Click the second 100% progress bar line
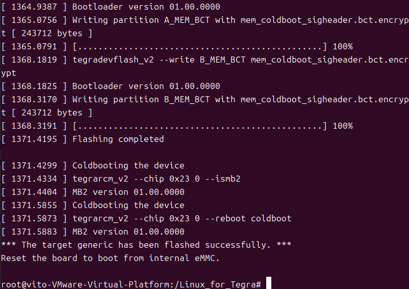Viewport: 409px width, 289px height. coord(177,126)
